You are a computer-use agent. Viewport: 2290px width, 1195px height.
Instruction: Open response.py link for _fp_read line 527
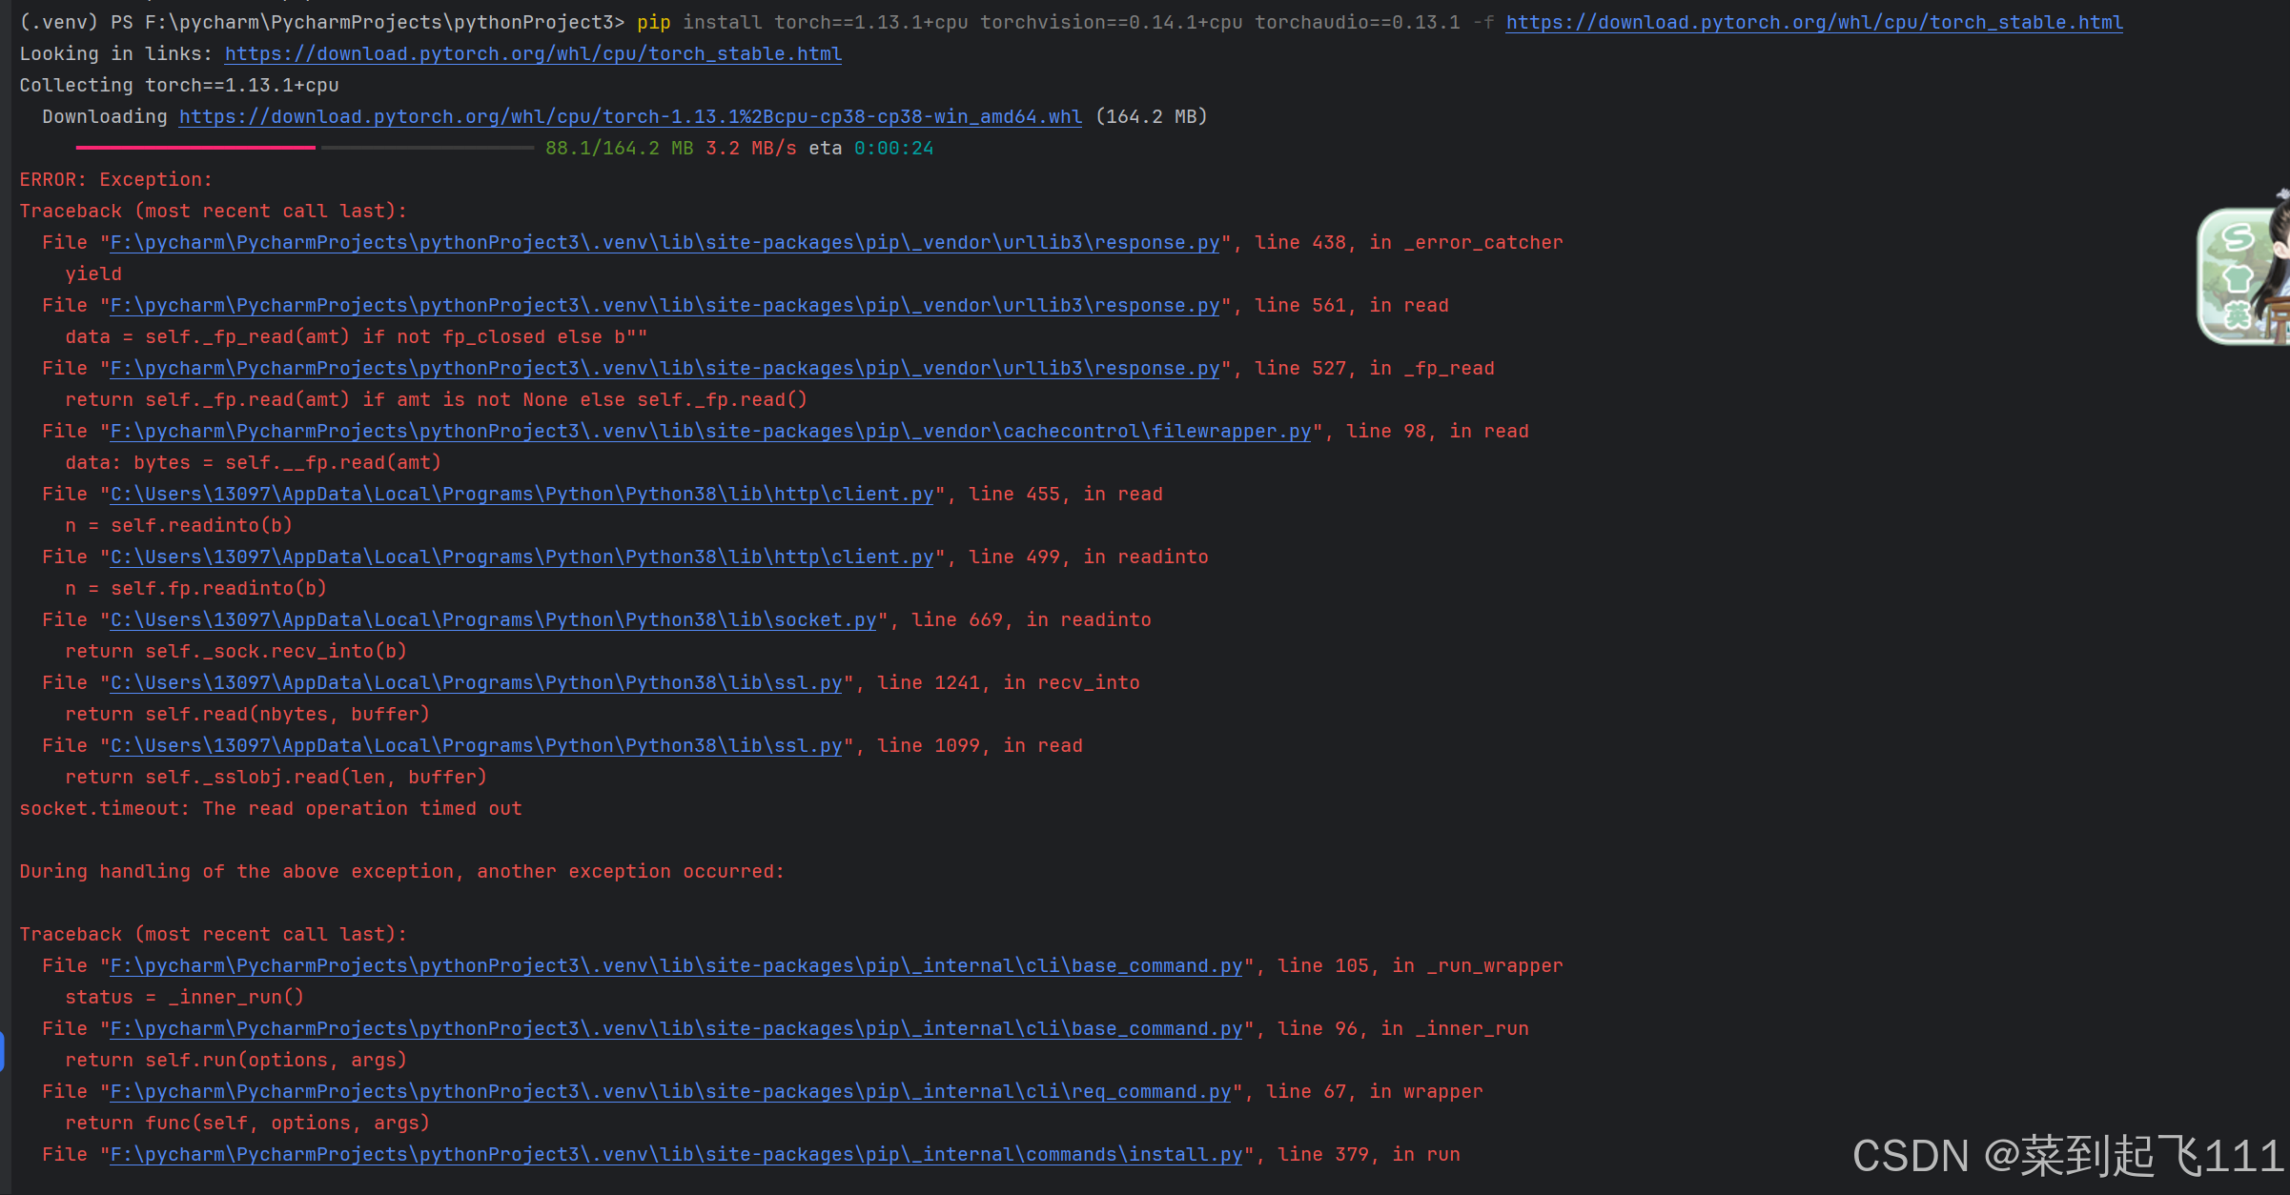[x=665, y=368]
